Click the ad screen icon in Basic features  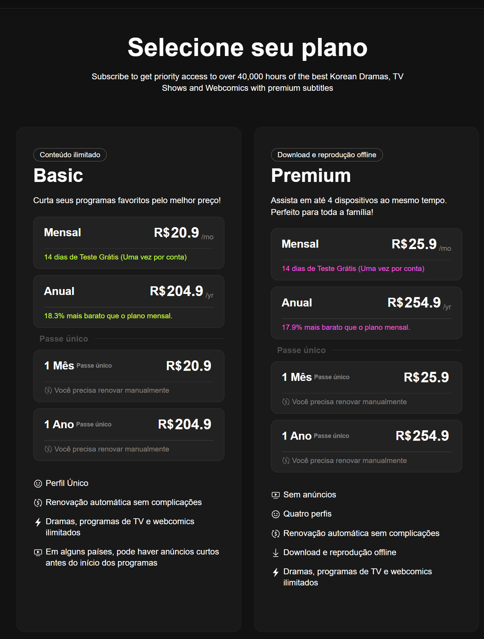[38, 552]
